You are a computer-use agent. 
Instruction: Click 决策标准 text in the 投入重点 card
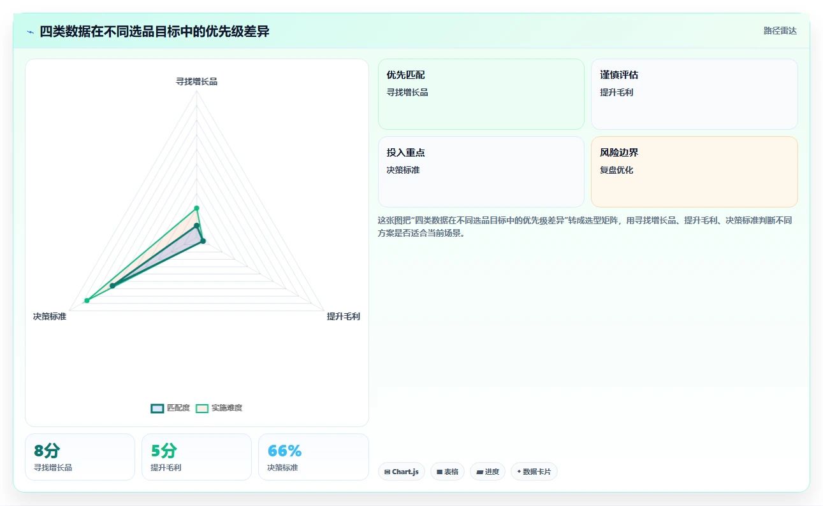tap(403, 170)
